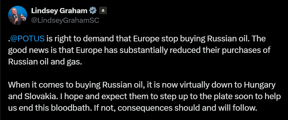Open Lindsey Graham's profile picture
The width and height of the screenshot is (288, 120).
tap(18, 15)
